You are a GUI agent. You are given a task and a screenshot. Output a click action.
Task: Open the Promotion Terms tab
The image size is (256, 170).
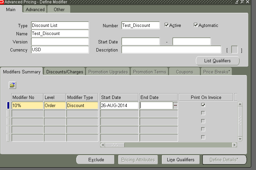click(150, 72)
